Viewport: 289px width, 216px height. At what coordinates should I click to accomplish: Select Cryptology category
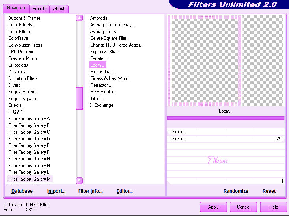tap(18, 65)
